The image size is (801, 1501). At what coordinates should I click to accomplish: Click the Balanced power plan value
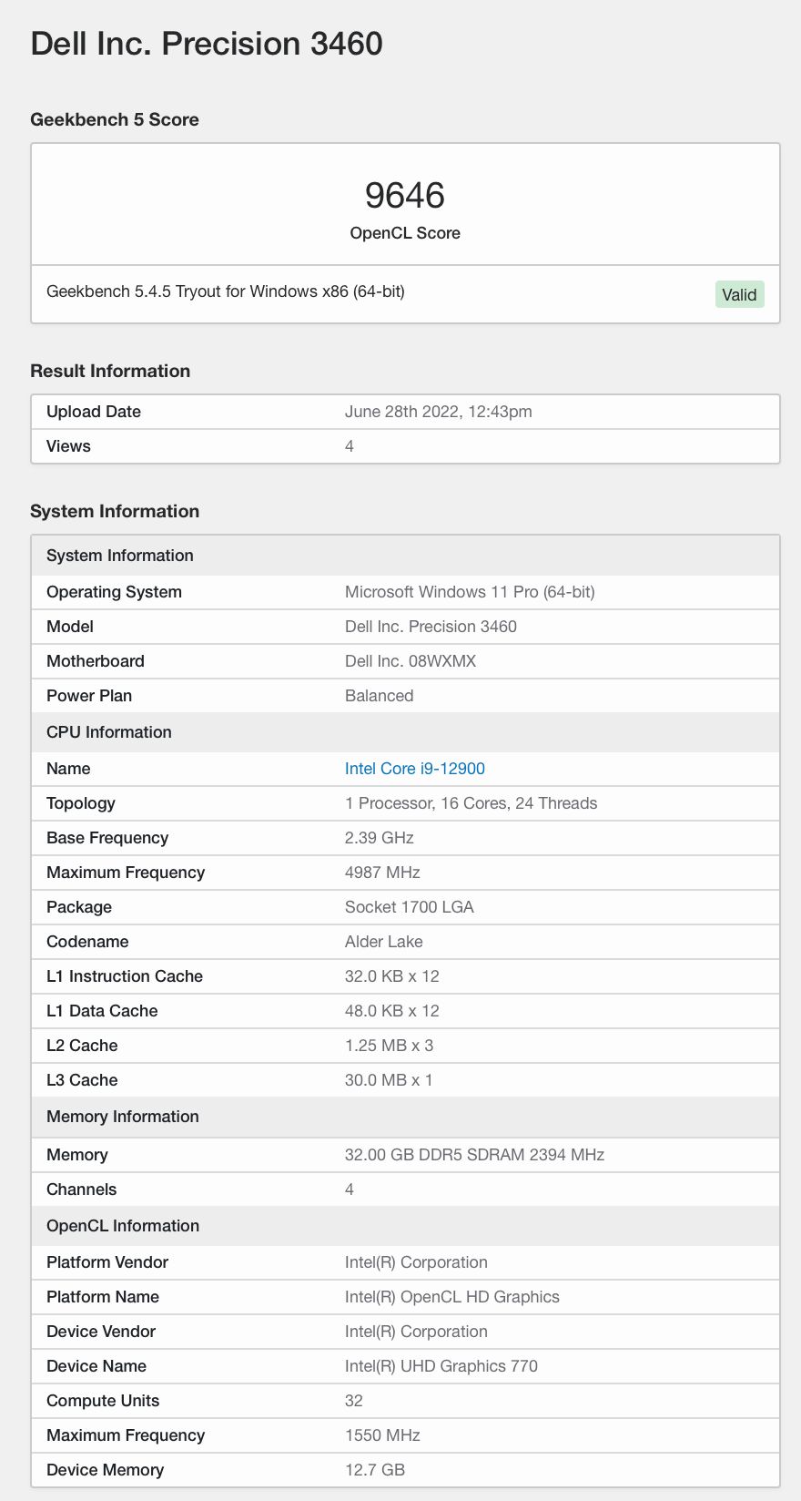pyautogui.click(x=379, y=696)
